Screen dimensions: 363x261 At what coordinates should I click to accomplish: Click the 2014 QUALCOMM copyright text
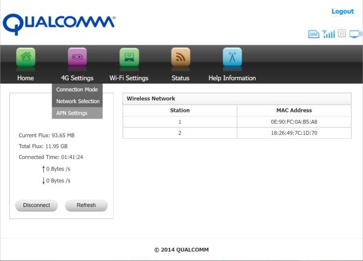point(181,250)
